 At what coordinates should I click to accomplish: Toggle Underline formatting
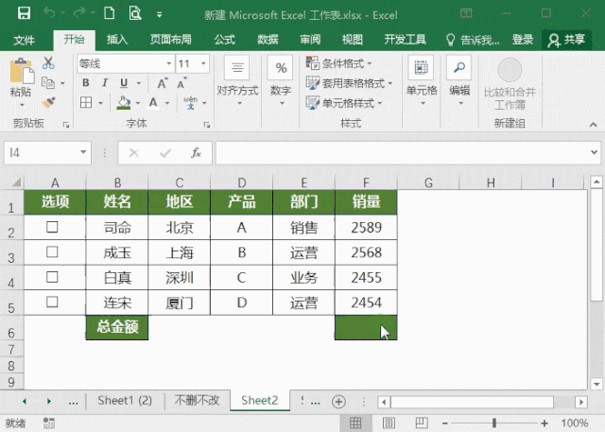coord(124,83)
